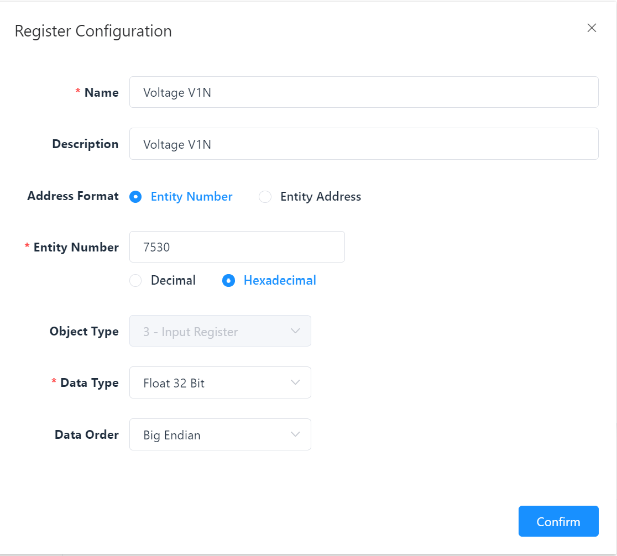Focus the Description text field
The width and height of the screenshot is (617, 556).
coord(363,144)
